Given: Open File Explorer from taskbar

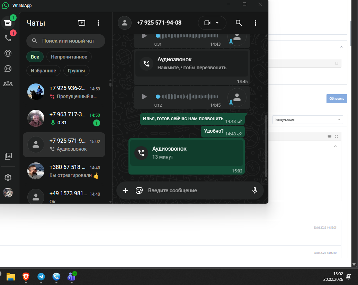Looking at the screenshot, I should 10,277.
